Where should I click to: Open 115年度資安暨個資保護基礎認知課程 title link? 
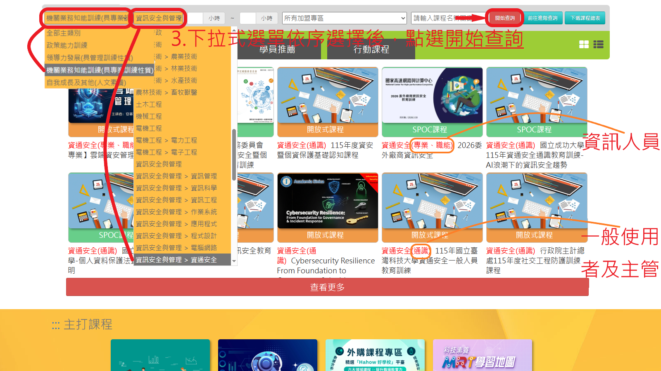click(325, 150)
